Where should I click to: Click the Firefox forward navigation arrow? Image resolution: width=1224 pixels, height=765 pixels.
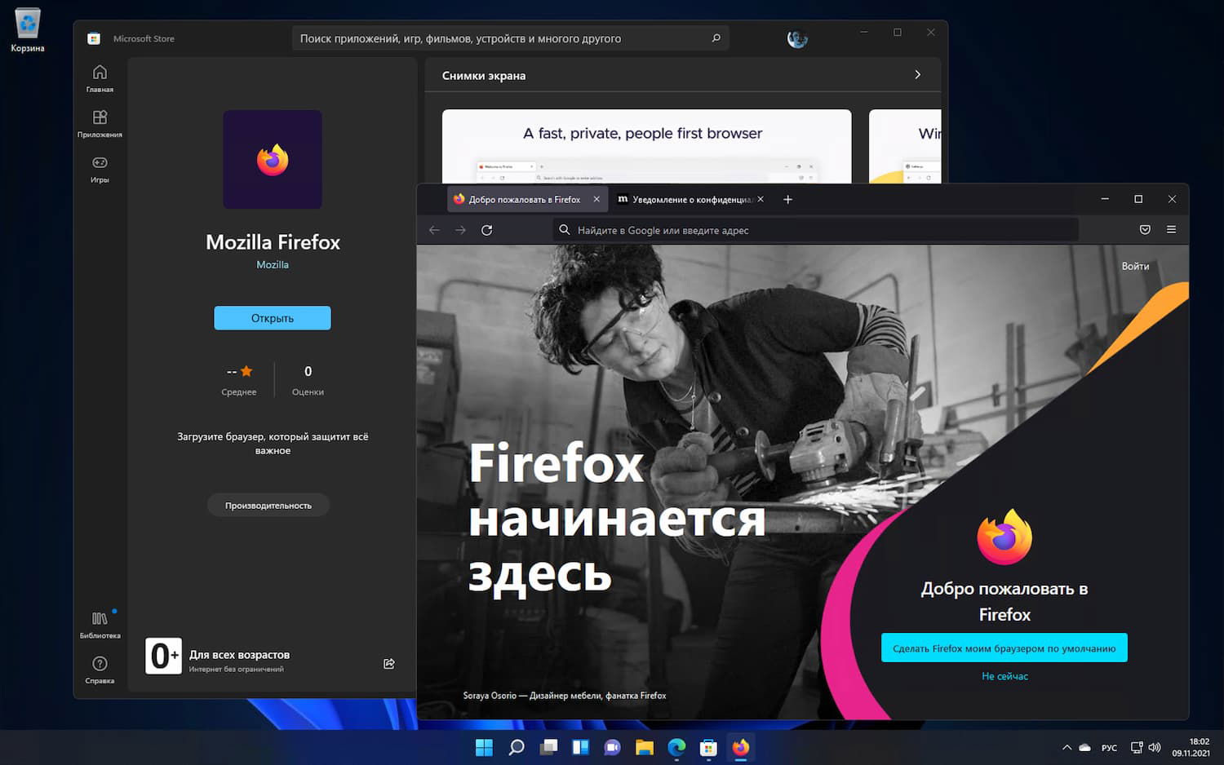460,230
